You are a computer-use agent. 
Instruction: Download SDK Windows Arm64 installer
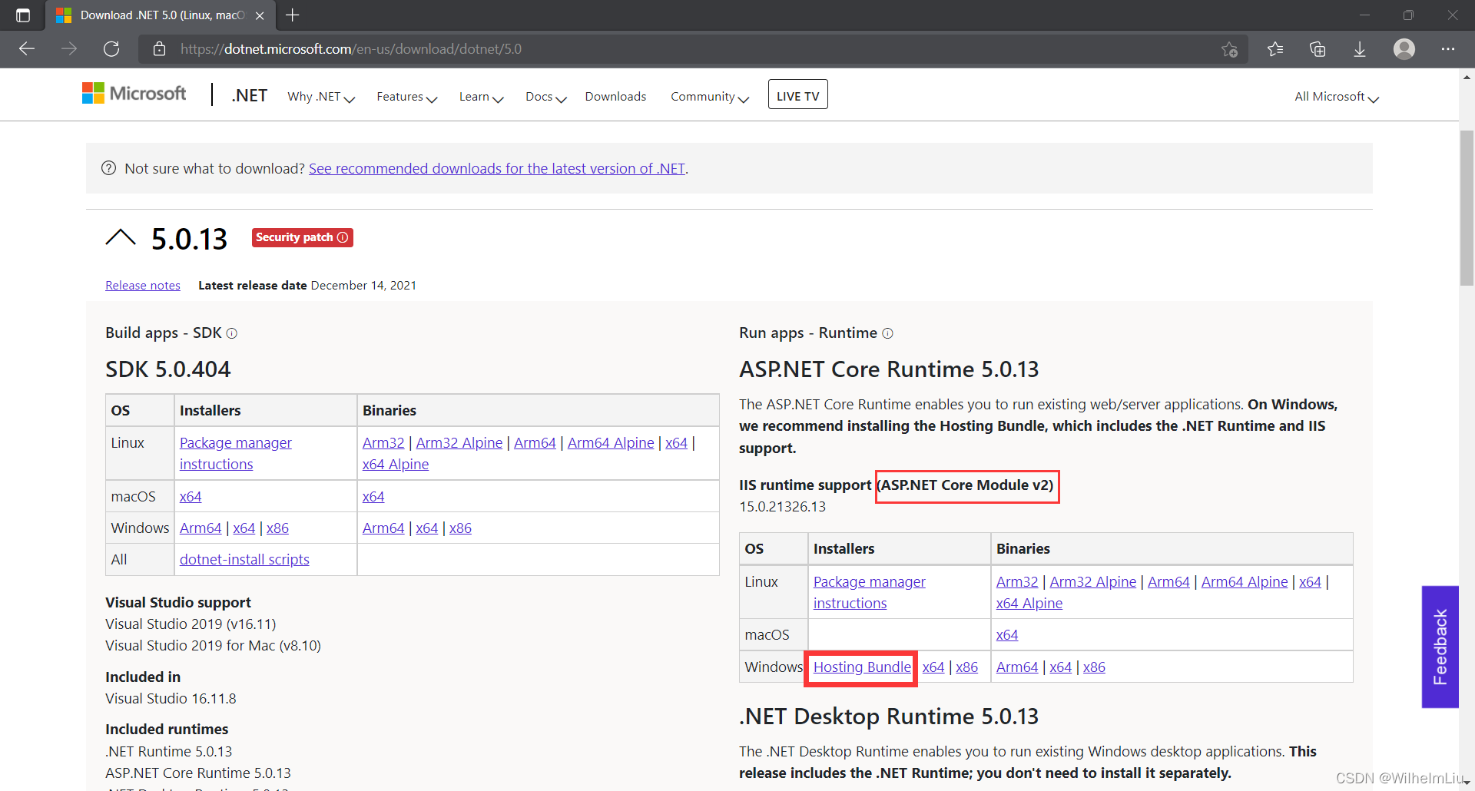point(201,528)
